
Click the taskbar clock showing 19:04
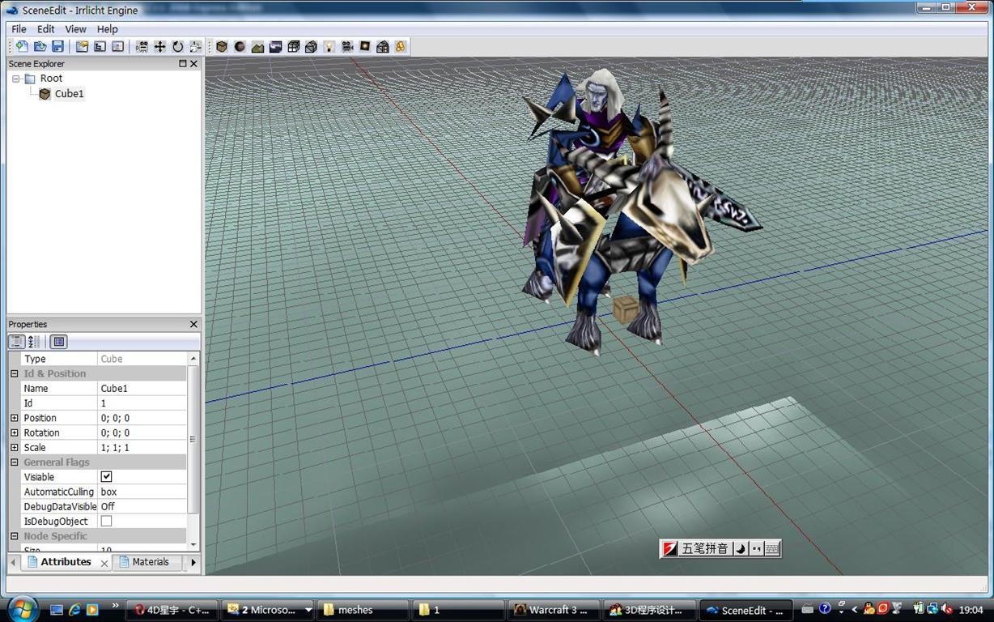(x=971, y=610)
